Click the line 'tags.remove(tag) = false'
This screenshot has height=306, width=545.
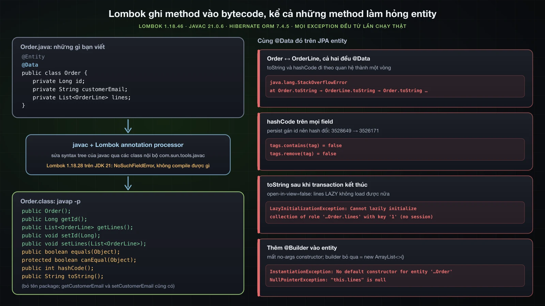tap(303, 154)
